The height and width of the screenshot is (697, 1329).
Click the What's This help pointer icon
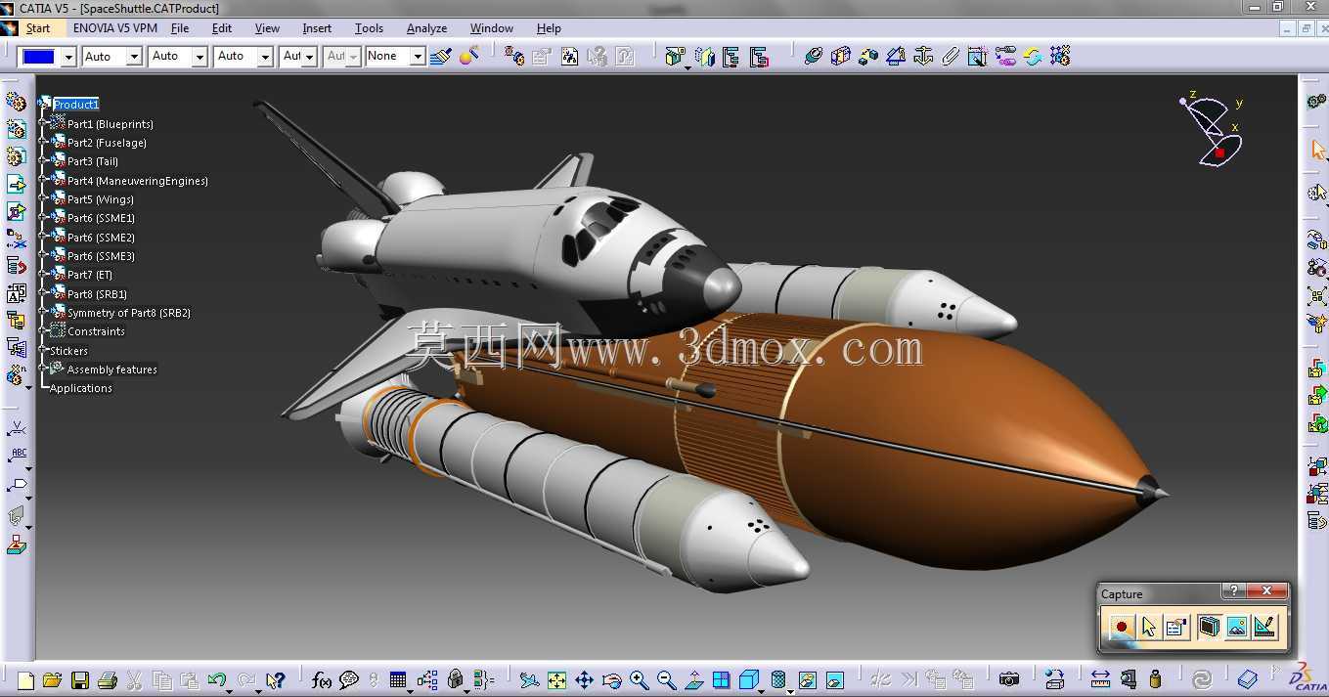[276, 679]
